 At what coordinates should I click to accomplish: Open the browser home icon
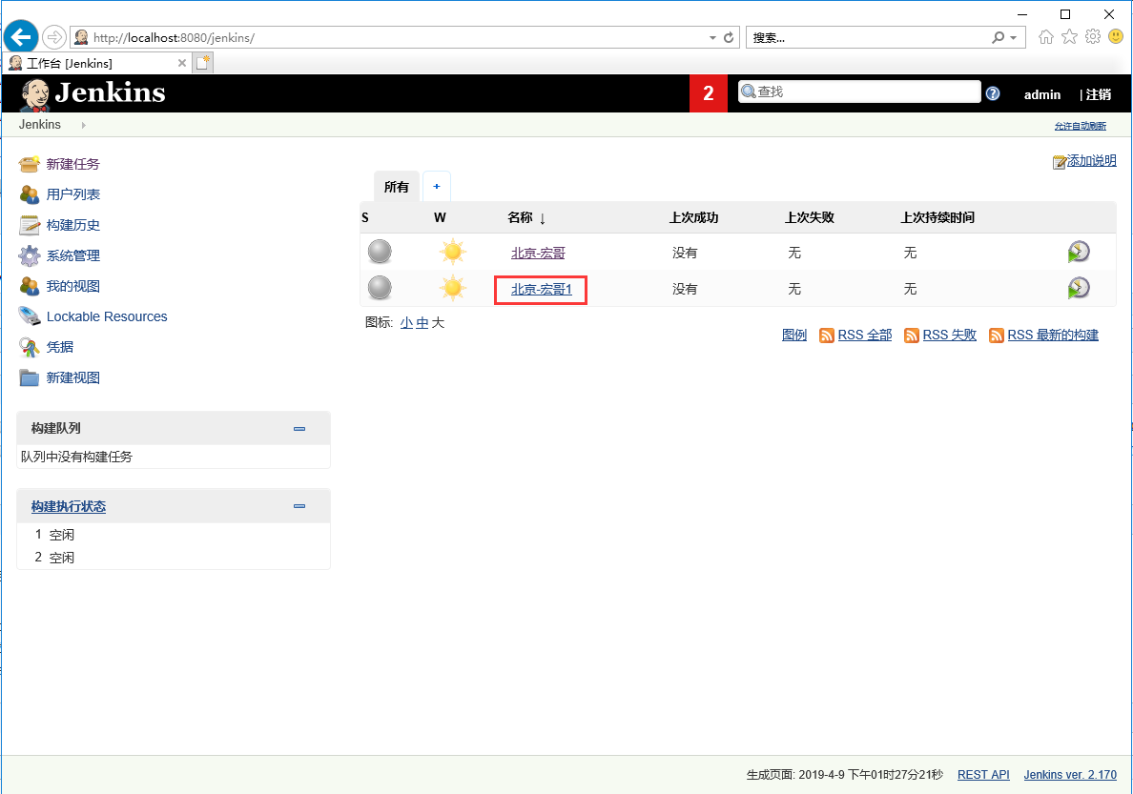pyautogui.click(x=1045, y=37)
